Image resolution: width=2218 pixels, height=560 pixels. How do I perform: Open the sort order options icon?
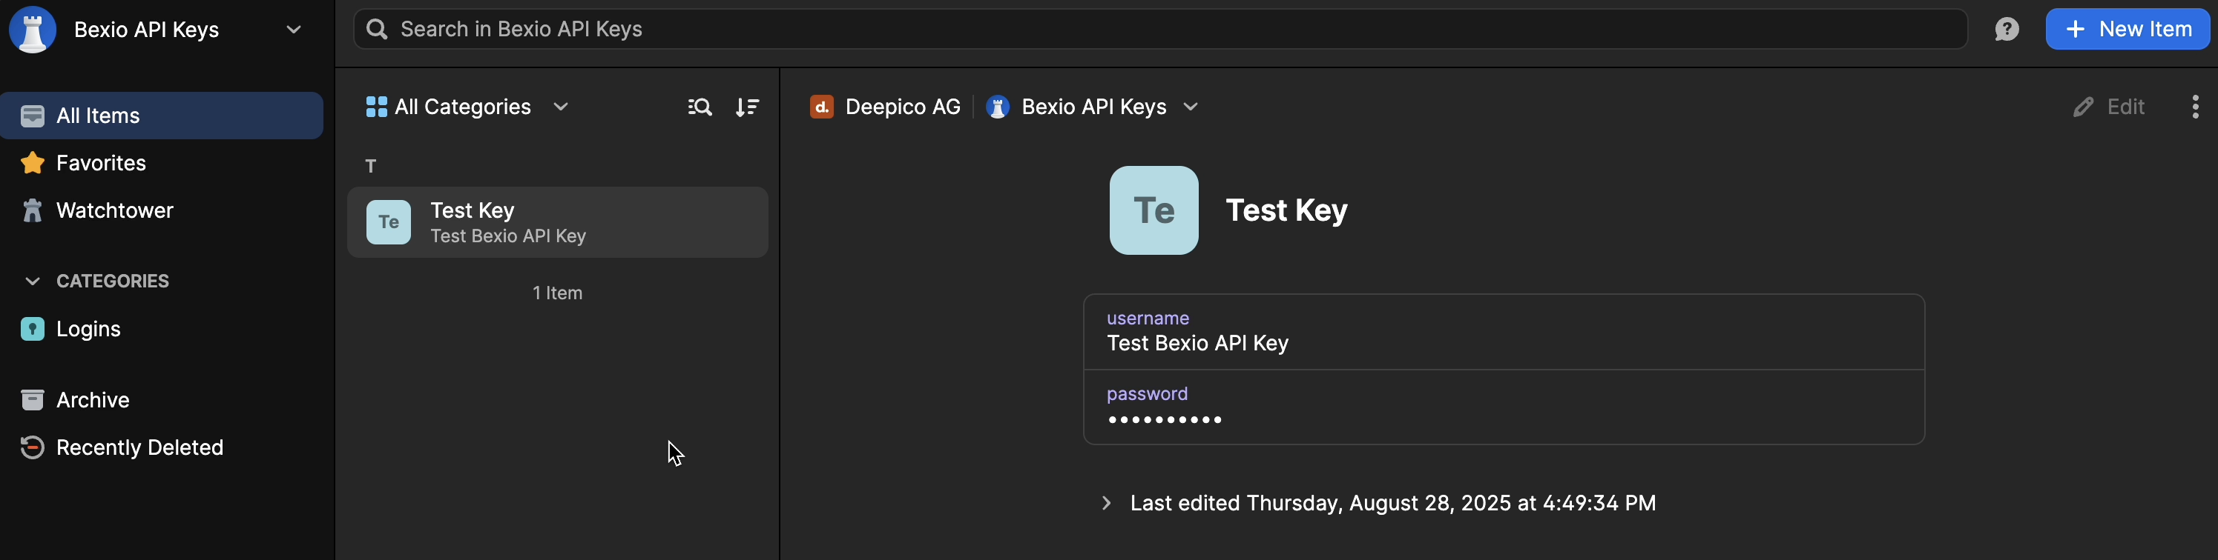pyautogui.click(x=746, y=107)
